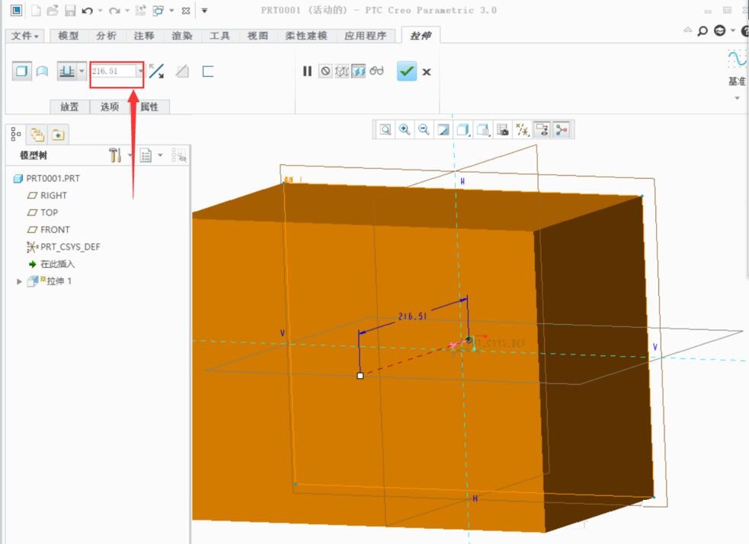This screenshot has width=749, height=544.
Task: Open the depth type option dropdown
Action: coord(82,72)
